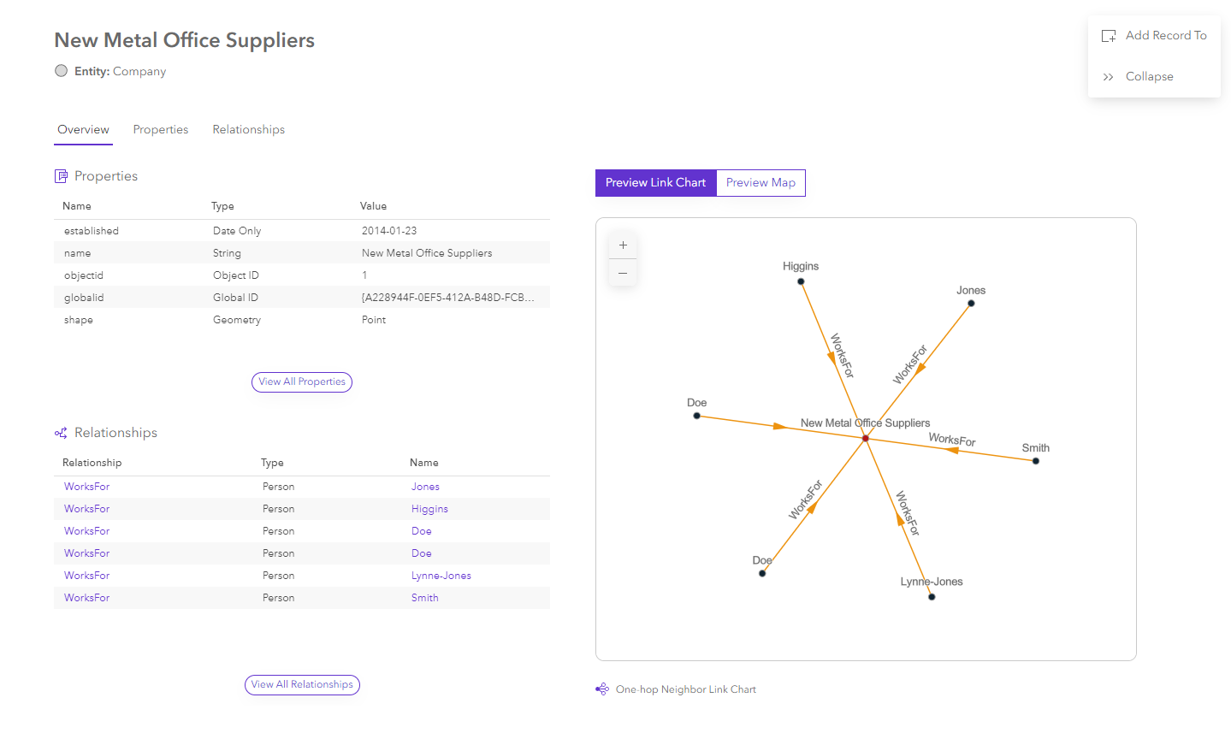Image resolution: width=1231 pixels, height=733 pixels.
Task: Select Collapse from the menu
Action: pos(1149,76)
